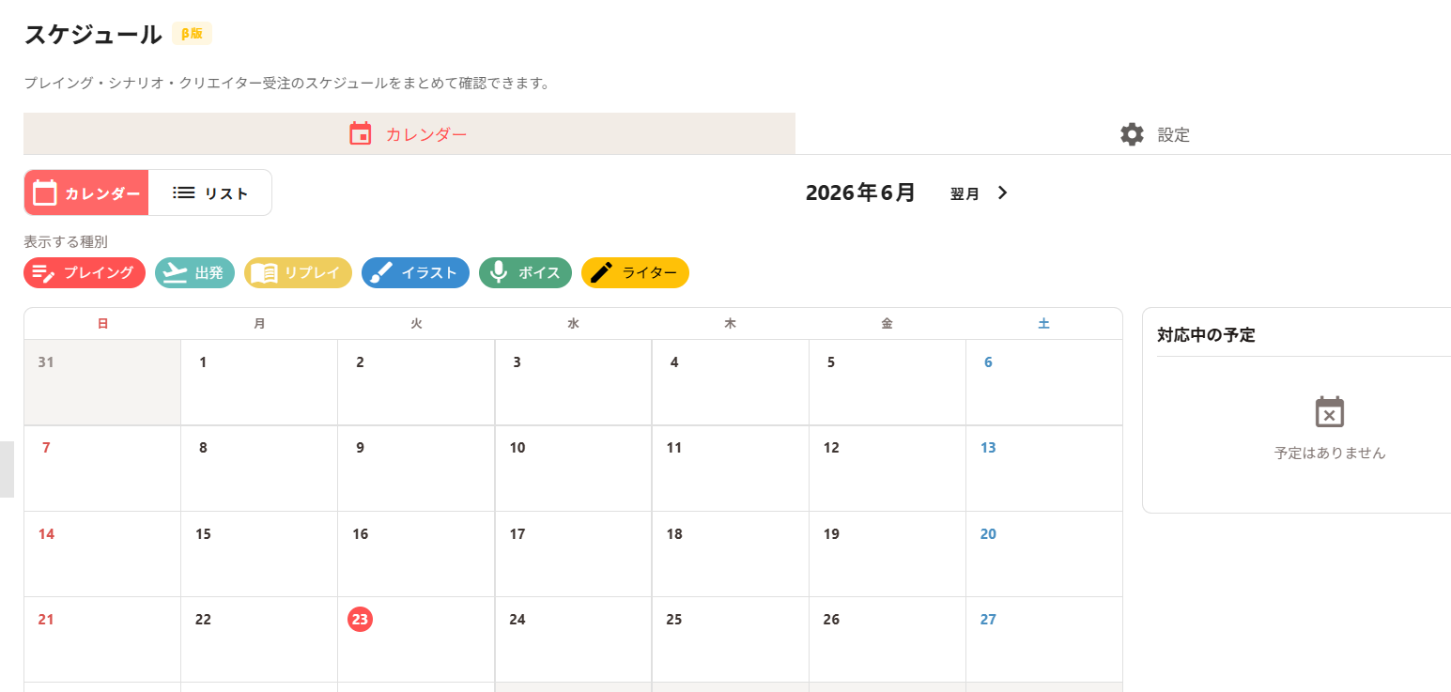The image size is (1451, 692).
Task: Click the 土 weekday column header
Action: point(1044,324)
